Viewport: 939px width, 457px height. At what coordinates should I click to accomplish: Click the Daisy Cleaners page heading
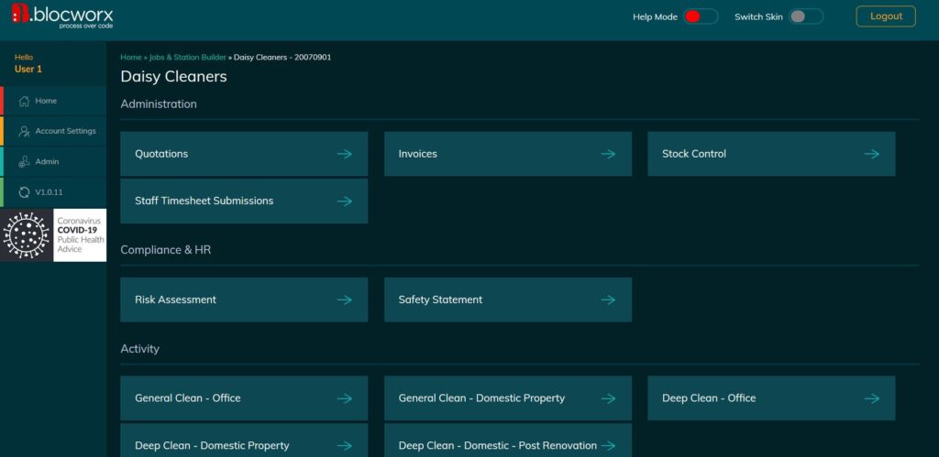[173, 77]
